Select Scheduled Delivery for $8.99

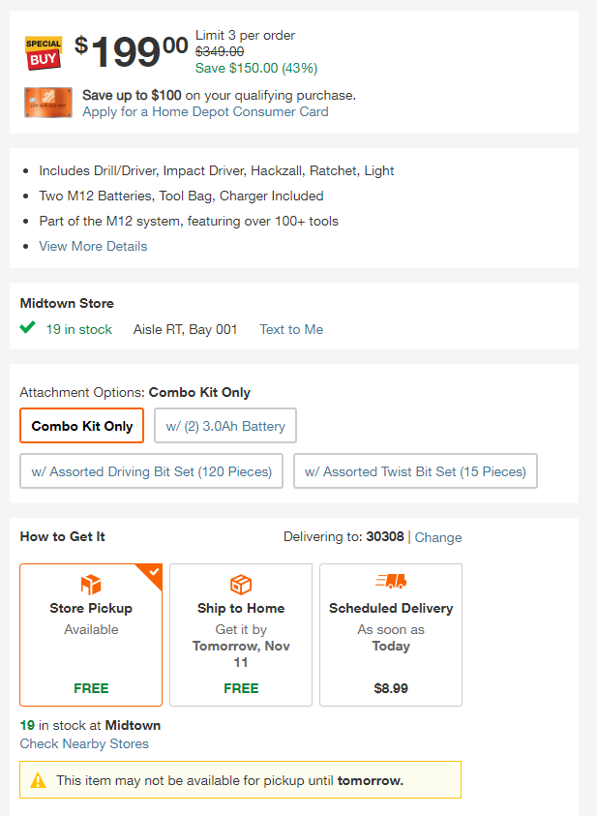click(391, 635)
